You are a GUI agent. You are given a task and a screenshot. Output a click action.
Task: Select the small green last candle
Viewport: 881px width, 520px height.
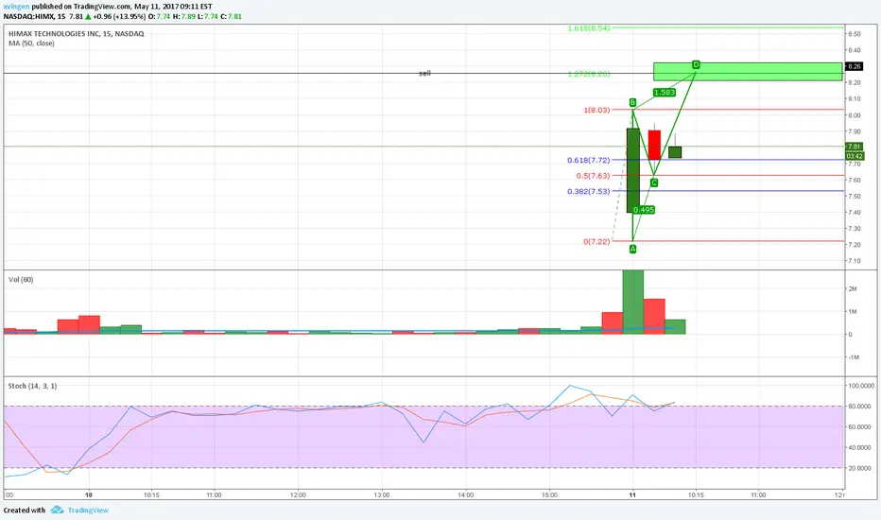pos(675,152)
